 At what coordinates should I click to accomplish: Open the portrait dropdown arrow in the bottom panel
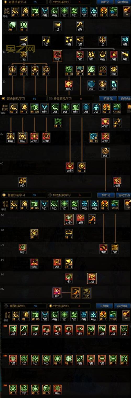[x=126, y=319]
